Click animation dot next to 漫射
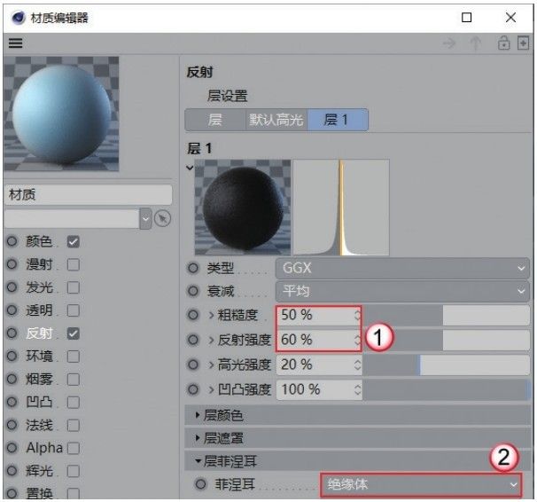537x502 pixels. pos(12,264)
